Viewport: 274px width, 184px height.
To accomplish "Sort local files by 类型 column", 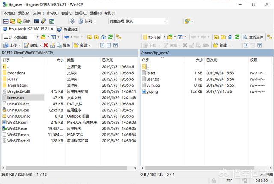I will coord(83,60).
